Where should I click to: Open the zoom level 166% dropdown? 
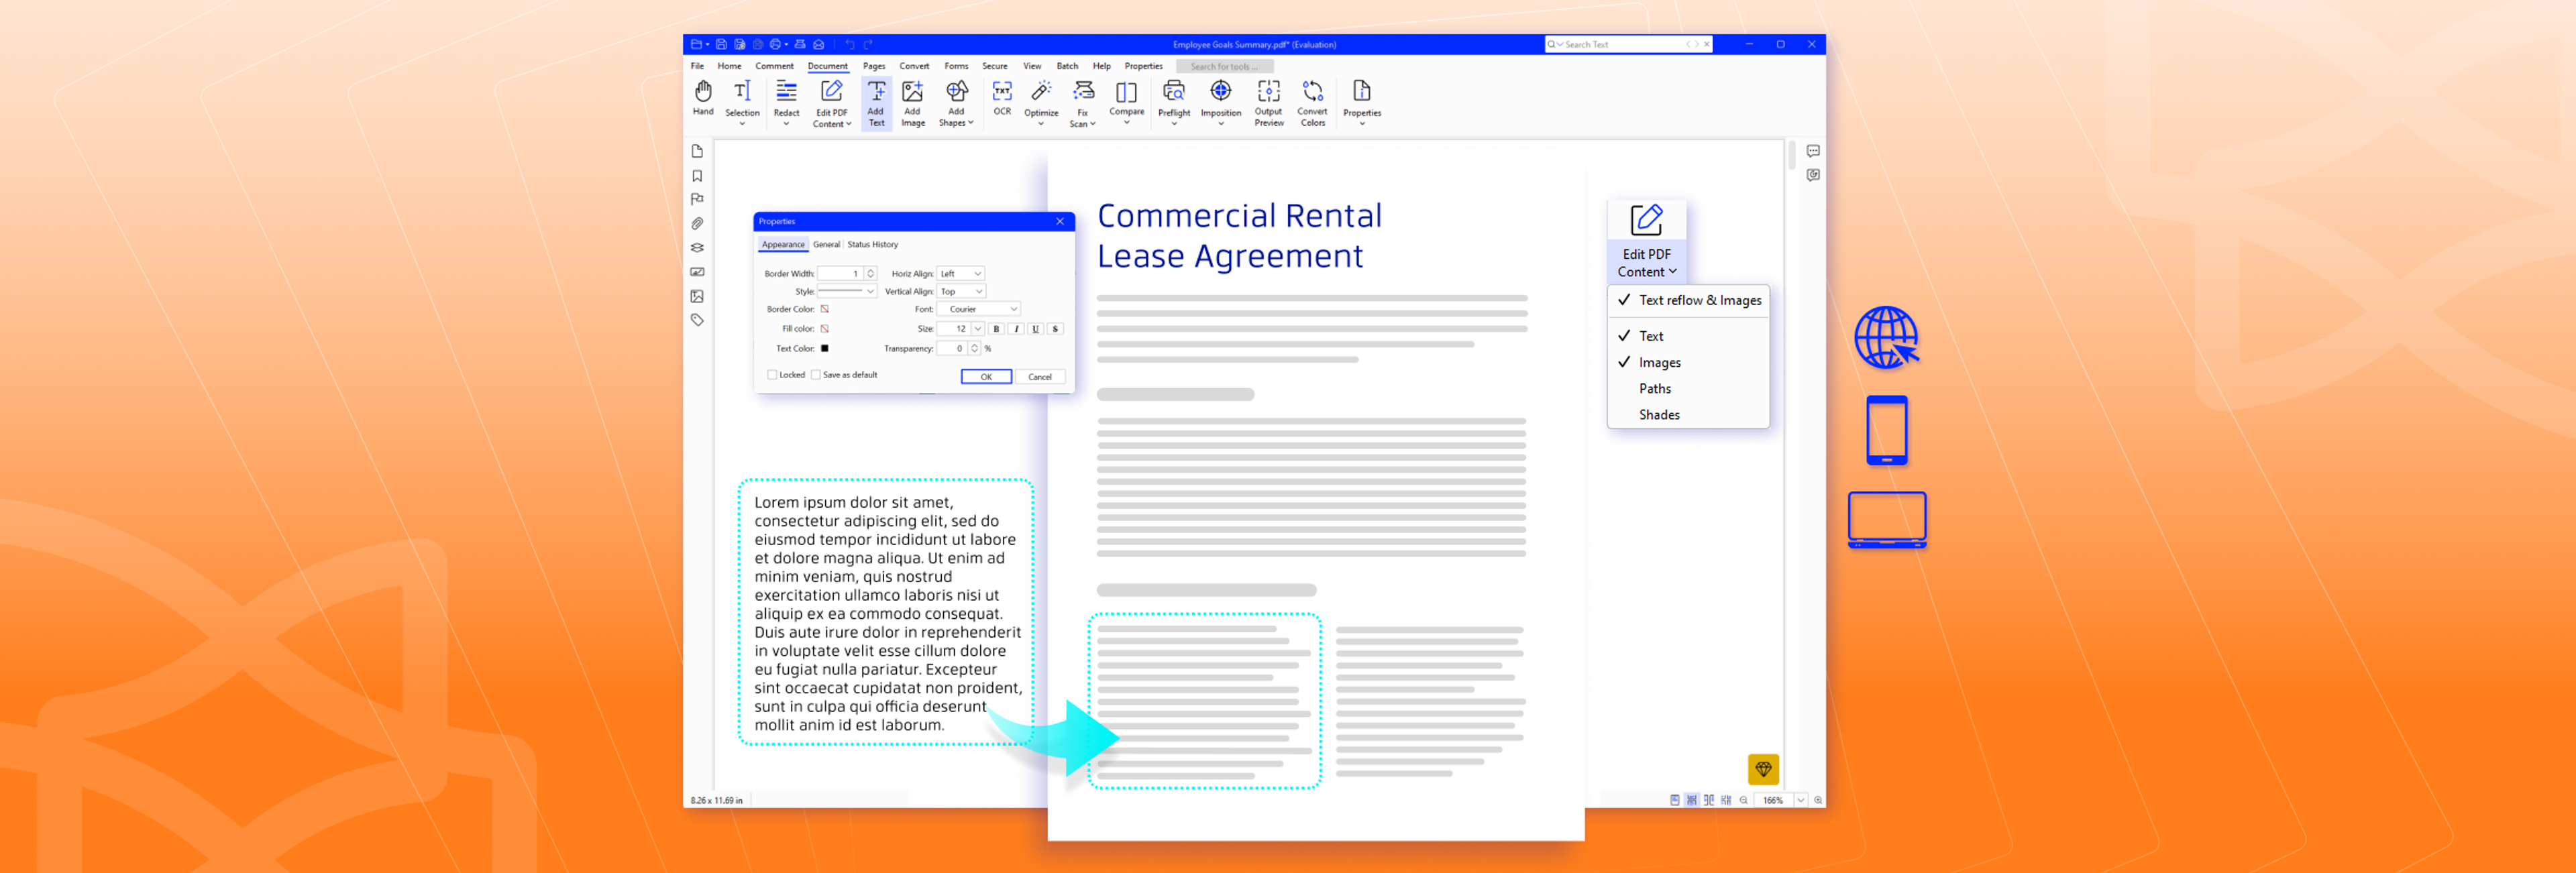(1800, 800)
